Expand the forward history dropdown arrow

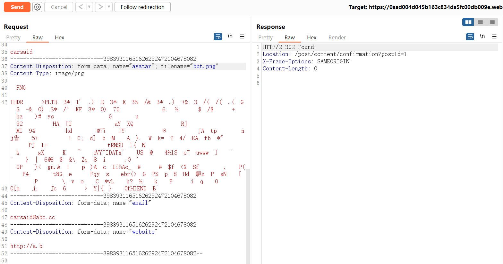(x=109, y=7)
